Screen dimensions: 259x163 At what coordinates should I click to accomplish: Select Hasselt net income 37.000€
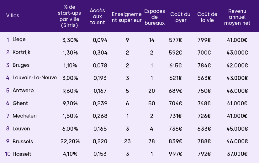tap(237, 154)
